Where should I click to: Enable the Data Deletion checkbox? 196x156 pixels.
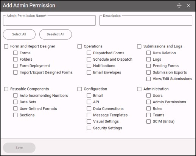(148, 53)
